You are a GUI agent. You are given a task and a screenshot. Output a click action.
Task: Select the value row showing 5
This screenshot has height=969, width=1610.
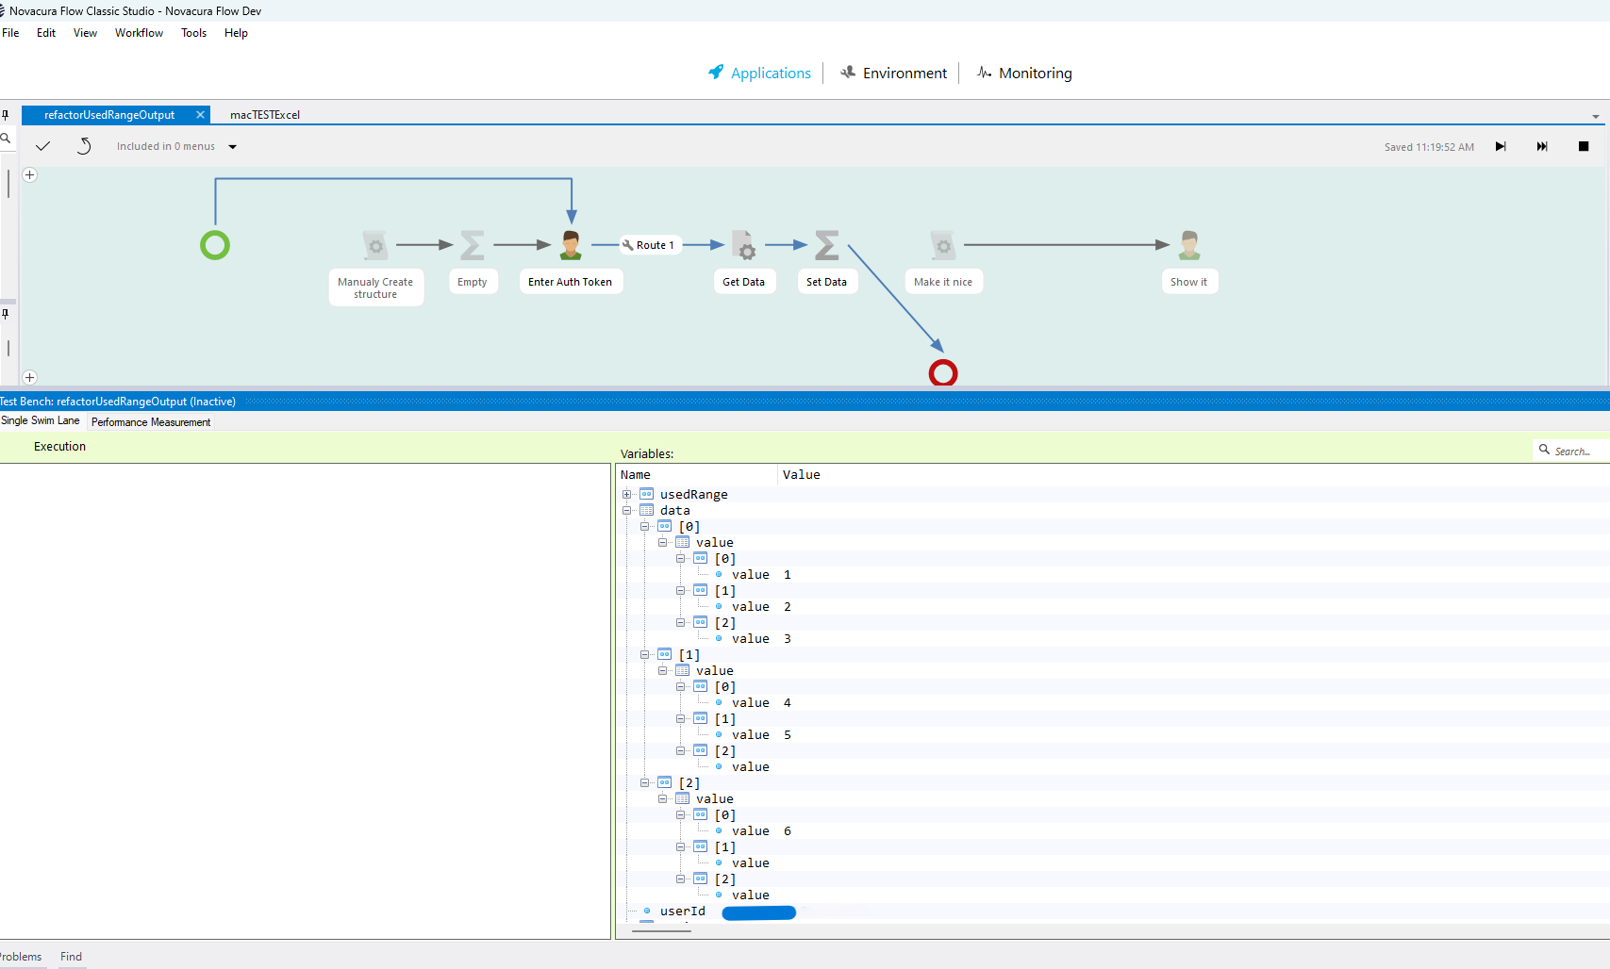point(1113,735)
